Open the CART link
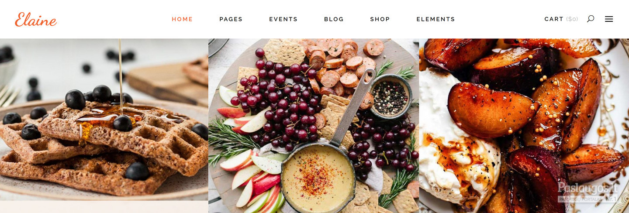 click(x=554, y=19)
